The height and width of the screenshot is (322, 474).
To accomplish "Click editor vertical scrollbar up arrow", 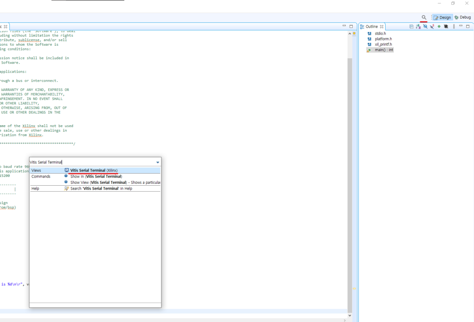I will pyautogui.click(x=350, y=34).
